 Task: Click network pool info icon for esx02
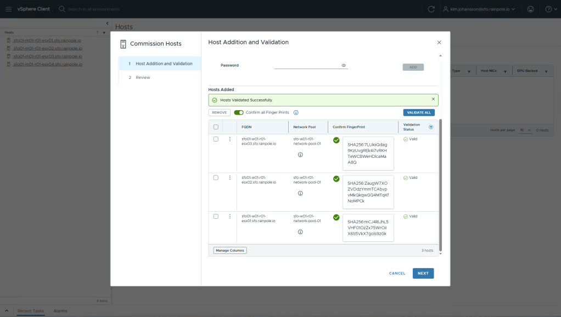300,193
